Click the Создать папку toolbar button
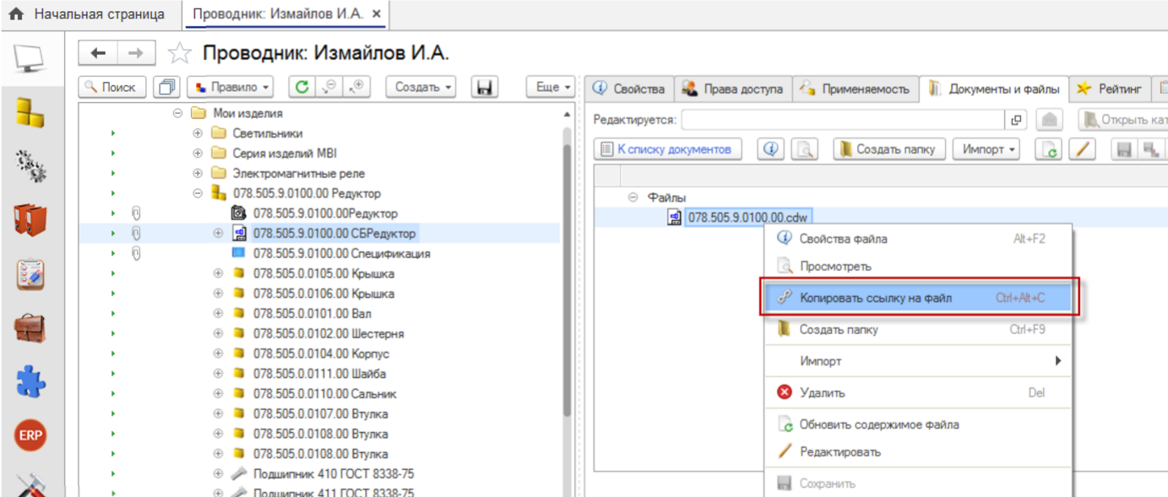 (889, 149)
